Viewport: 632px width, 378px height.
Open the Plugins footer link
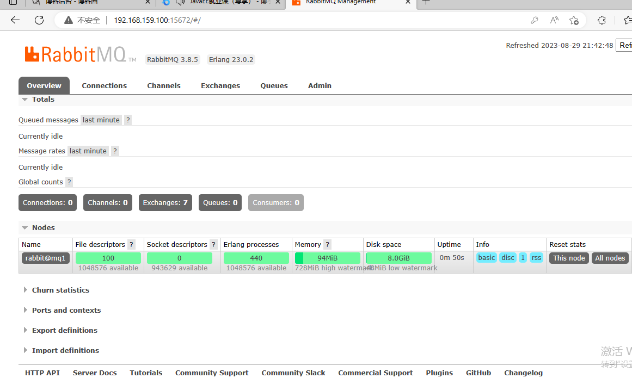click(x=439, y=373)
